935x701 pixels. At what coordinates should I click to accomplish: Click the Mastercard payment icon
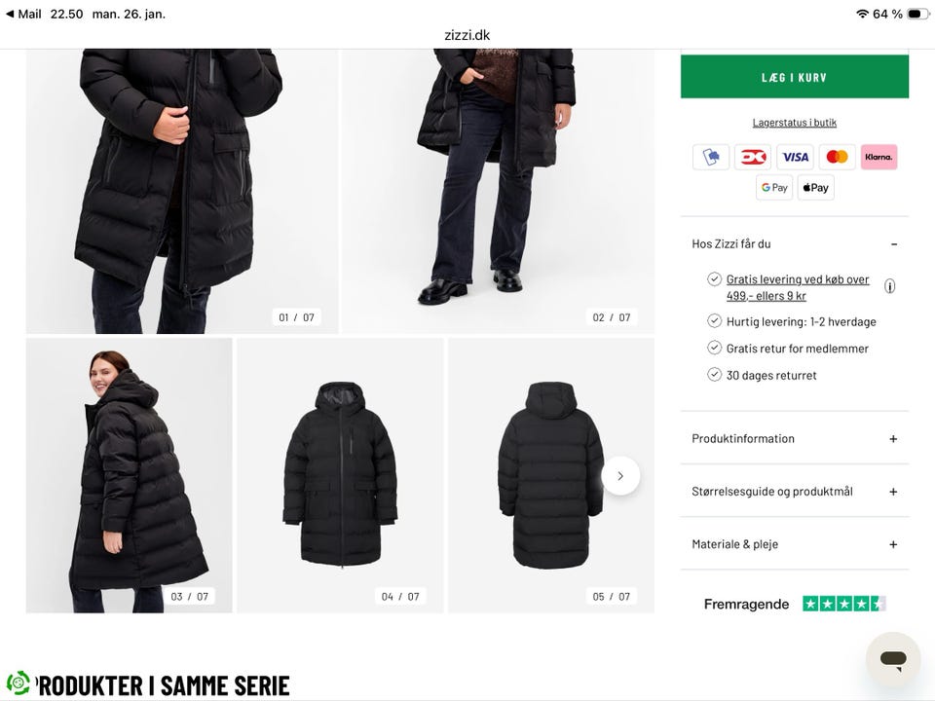[x=837, y=157]
